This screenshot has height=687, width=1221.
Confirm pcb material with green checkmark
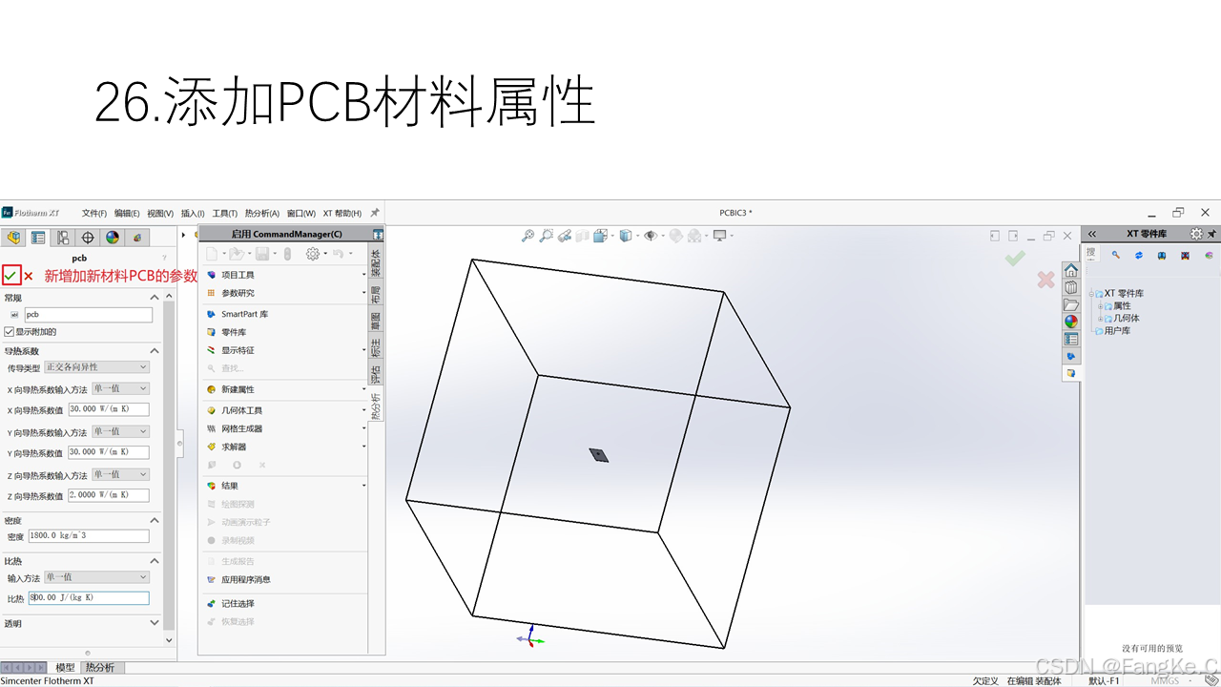(x=10, y=275)
